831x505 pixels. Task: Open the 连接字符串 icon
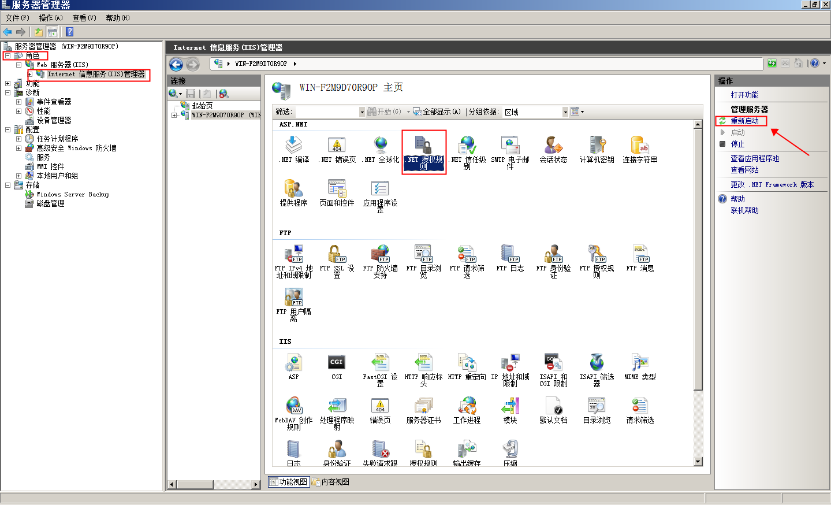tap(640, 149)
